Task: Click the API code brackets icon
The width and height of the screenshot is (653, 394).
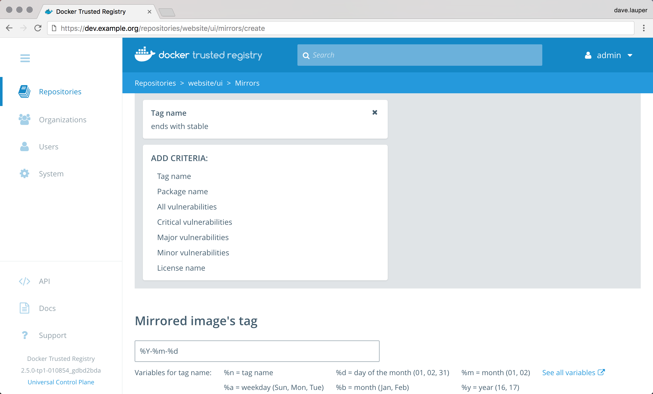Action: pyautogui.click(x=24, y=281)
